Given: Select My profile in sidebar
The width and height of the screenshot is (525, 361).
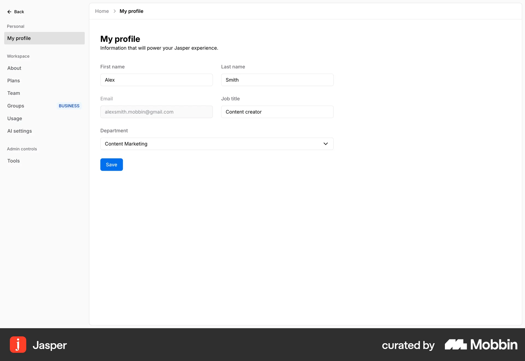Looking at the screenshot, I should [x=44, y=38].
